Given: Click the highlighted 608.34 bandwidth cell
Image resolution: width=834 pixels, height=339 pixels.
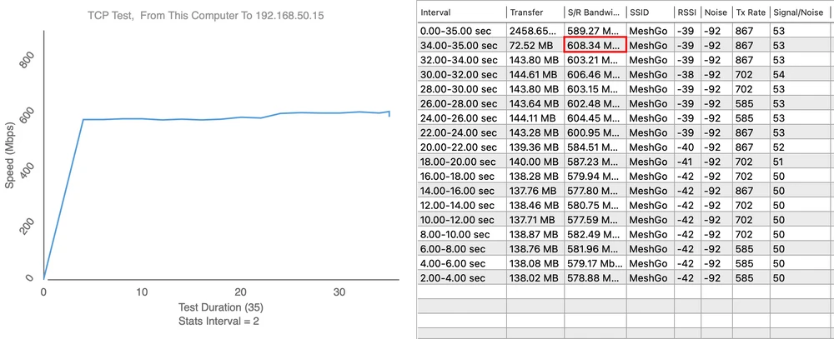Looking at the screenshot, I should tap(595, 46).
